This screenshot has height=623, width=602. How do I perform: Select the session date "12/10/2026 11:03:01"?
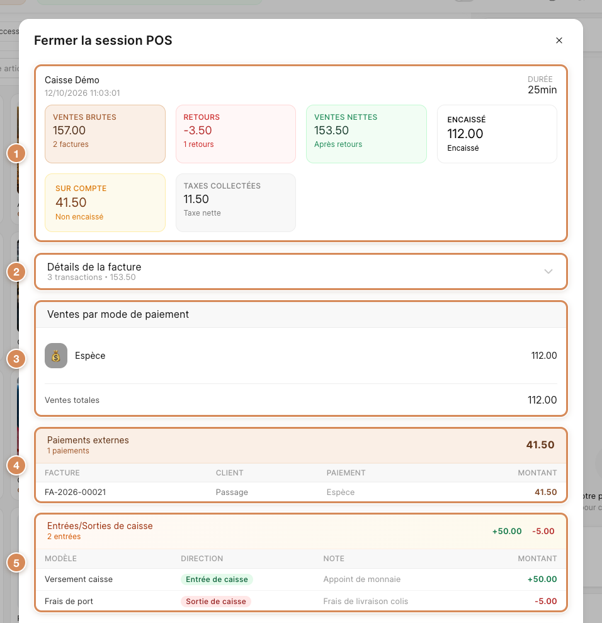point(82,93)
